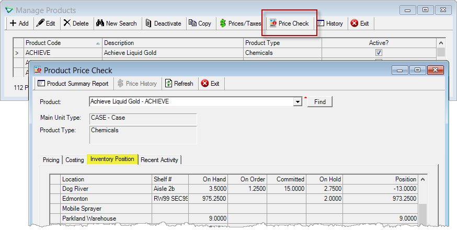Viewport: 457px width, 230px height.
Task: Toggle Active checkbox for ACHIEVE row
Action: click(x=379, y=53)
